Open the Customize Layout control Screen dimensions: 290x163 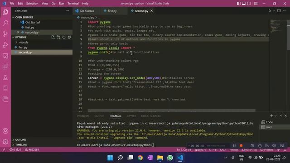coord(256,4)
